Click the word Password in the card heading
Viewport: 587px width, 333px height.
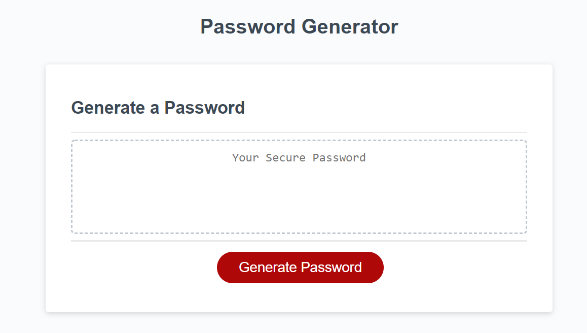pos(204,108)
